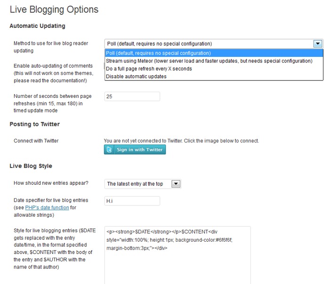Click the Twitter bird icon
The height and width of the screenshot is (284, 331).
(110, 150)
